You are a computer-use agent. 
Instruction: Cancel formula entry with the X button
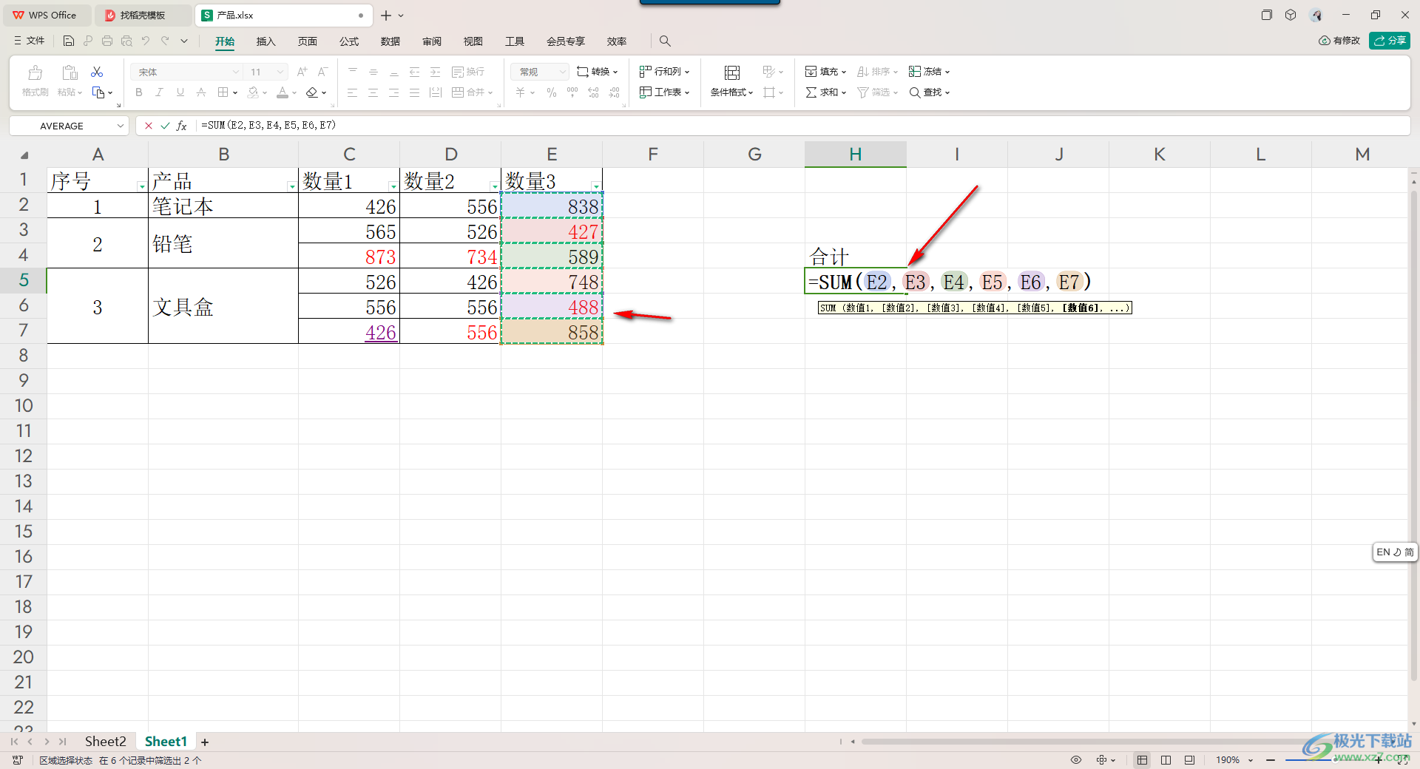click(x=149, y=126)
